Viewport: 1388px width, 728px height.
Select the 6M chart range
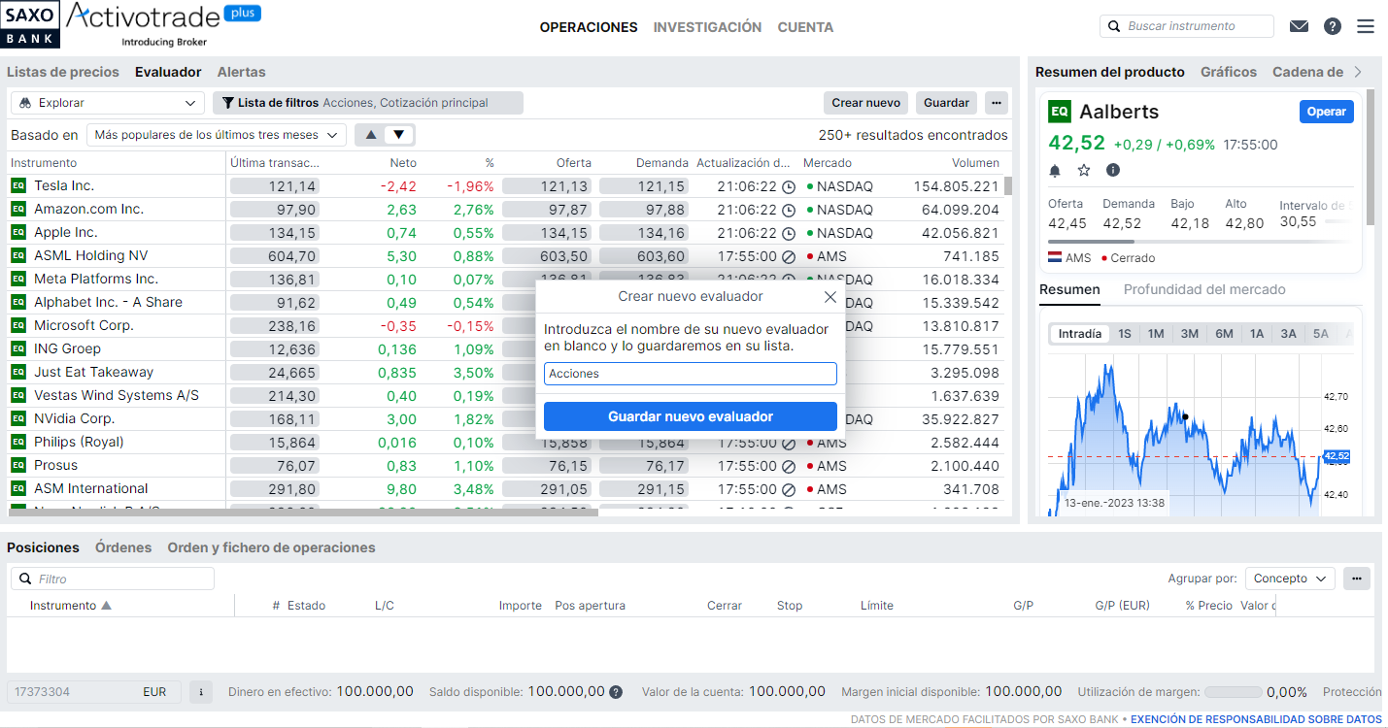click(1224, 334)
